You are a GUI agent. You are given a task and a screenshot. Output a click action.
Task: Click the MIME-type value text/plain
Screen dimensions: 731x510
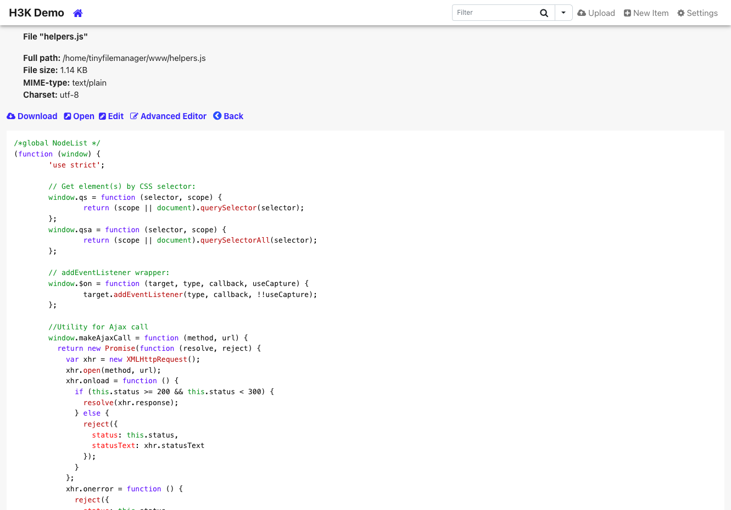click(x=90, y=83)
